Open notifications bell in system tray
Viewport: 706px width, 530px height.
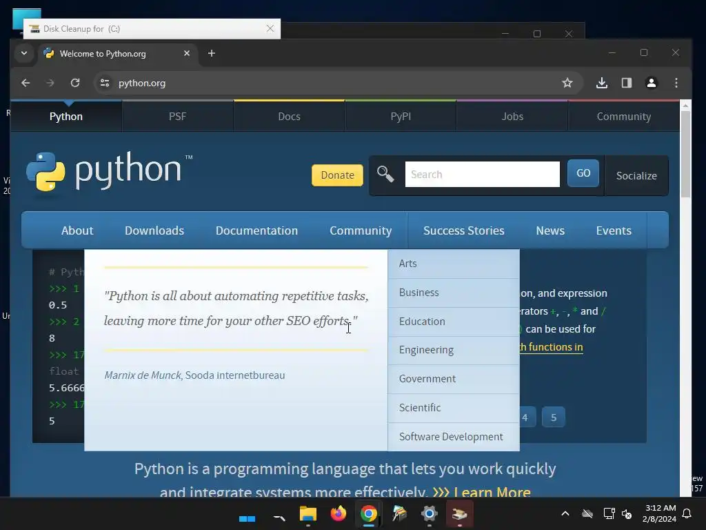687,513
